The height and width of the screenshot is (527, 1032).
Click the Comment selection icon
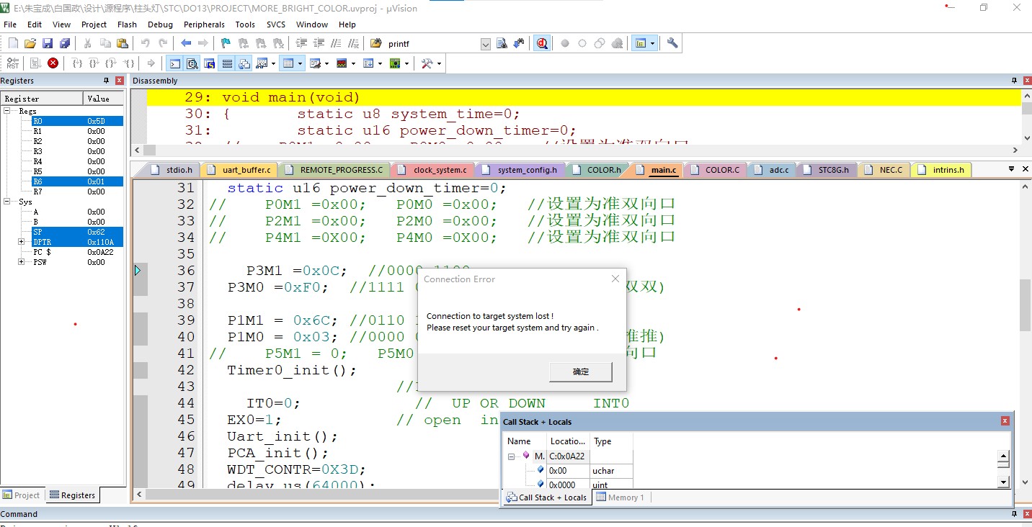coord(336,43)
